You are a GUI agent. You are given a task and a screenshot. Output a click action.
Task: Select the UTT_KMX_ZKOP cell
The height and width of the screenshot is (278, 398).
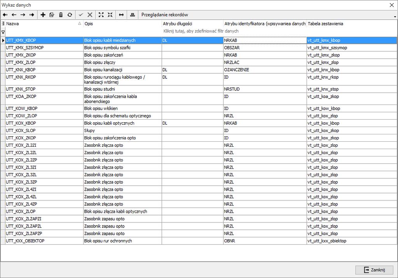point(44,55)
